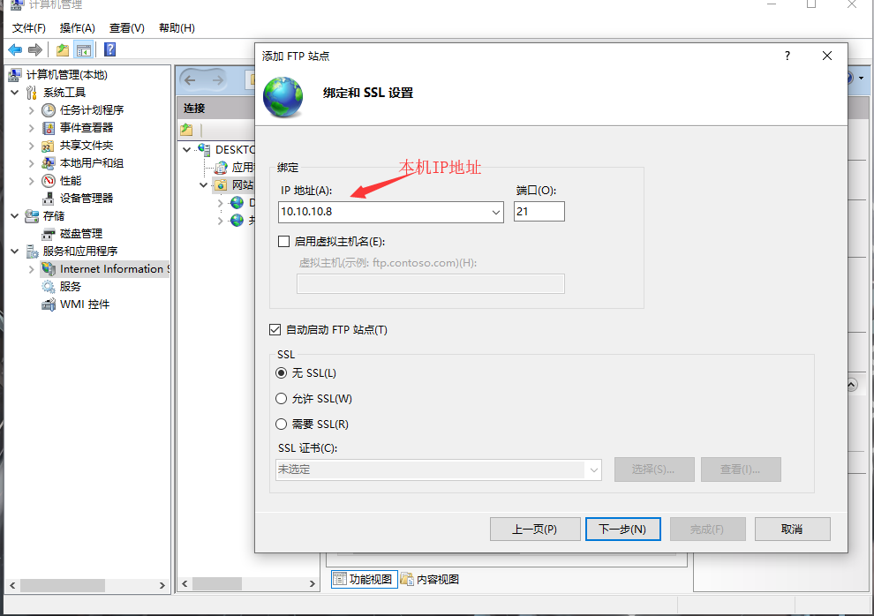Image resolution: width=874 pixels, height=616 pixels.
Task: Open the blue help question mark icon
Action: pos(110,49)
